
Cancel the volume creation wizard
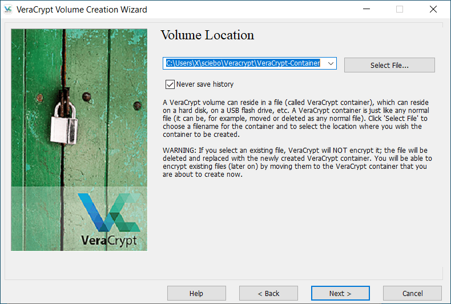(412, 293)
